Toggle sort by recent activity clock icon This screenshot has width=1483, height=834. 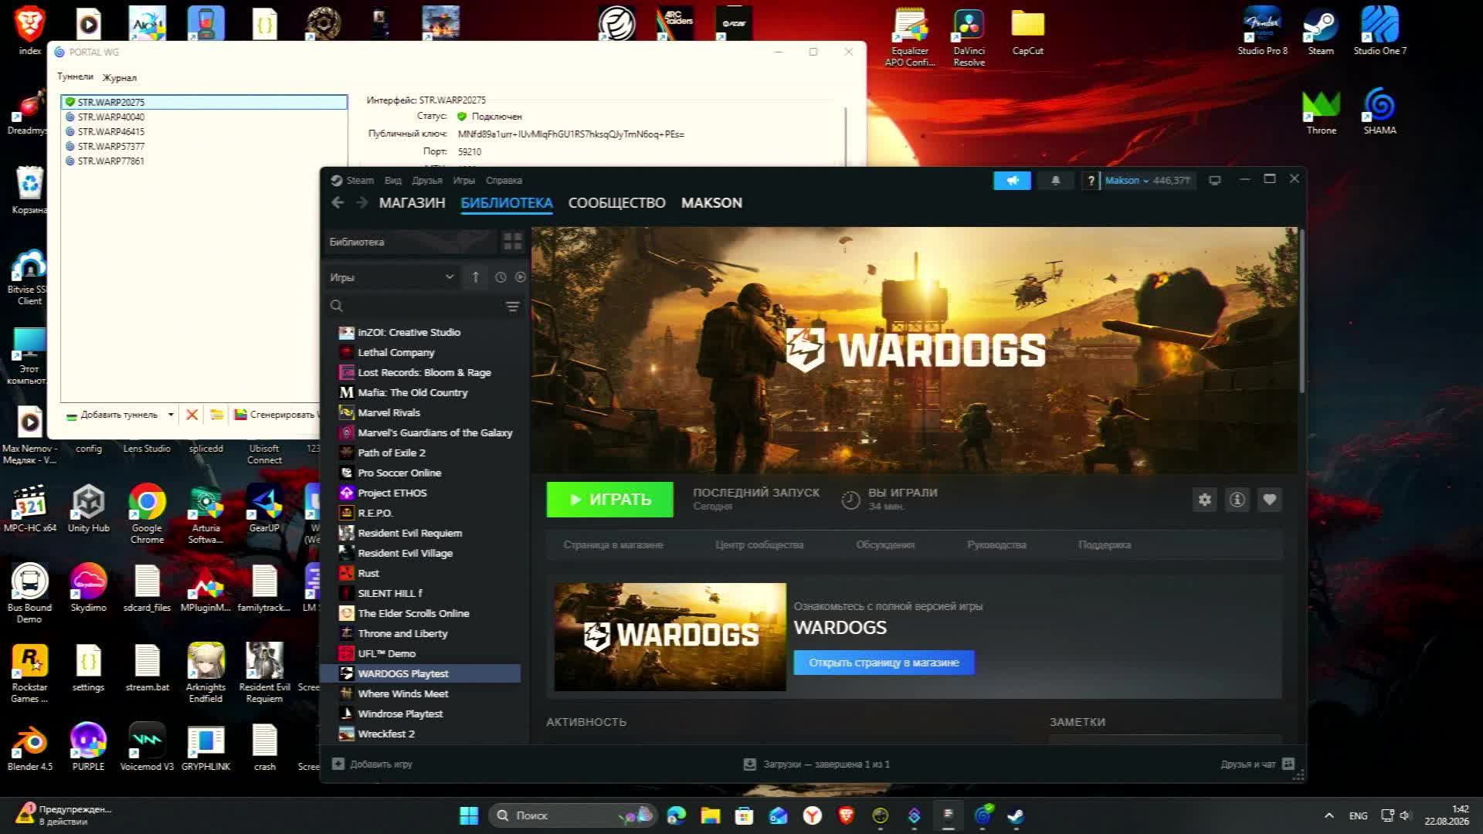click(x=501, y=277)
